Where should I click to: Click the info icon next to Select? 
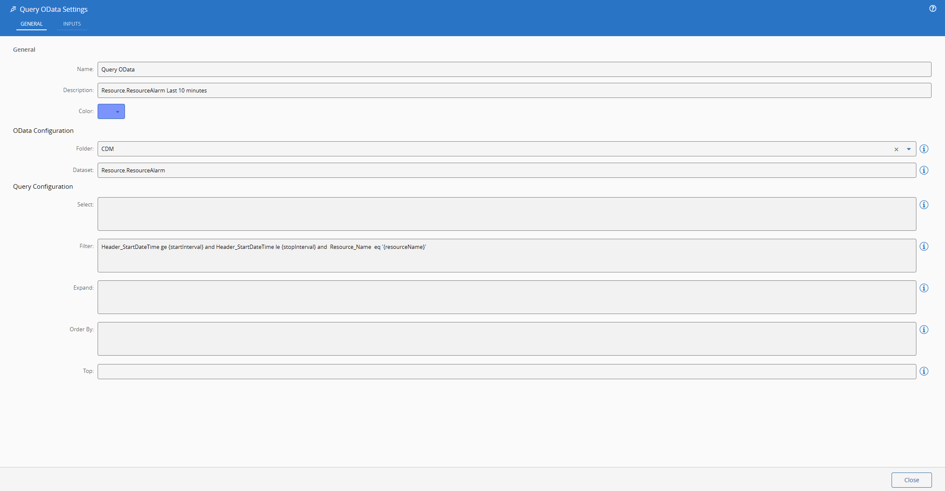[924, 205]
